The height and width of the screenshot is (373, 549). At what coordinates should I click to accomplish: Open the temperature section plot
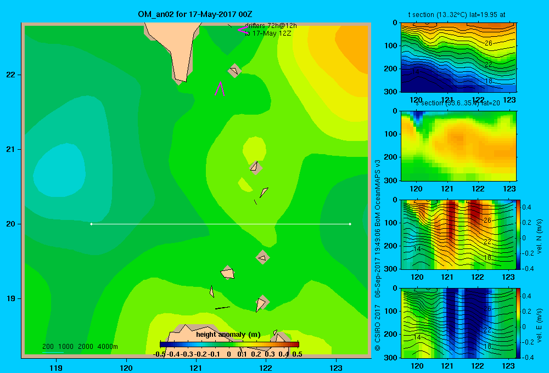pos(458,58)
